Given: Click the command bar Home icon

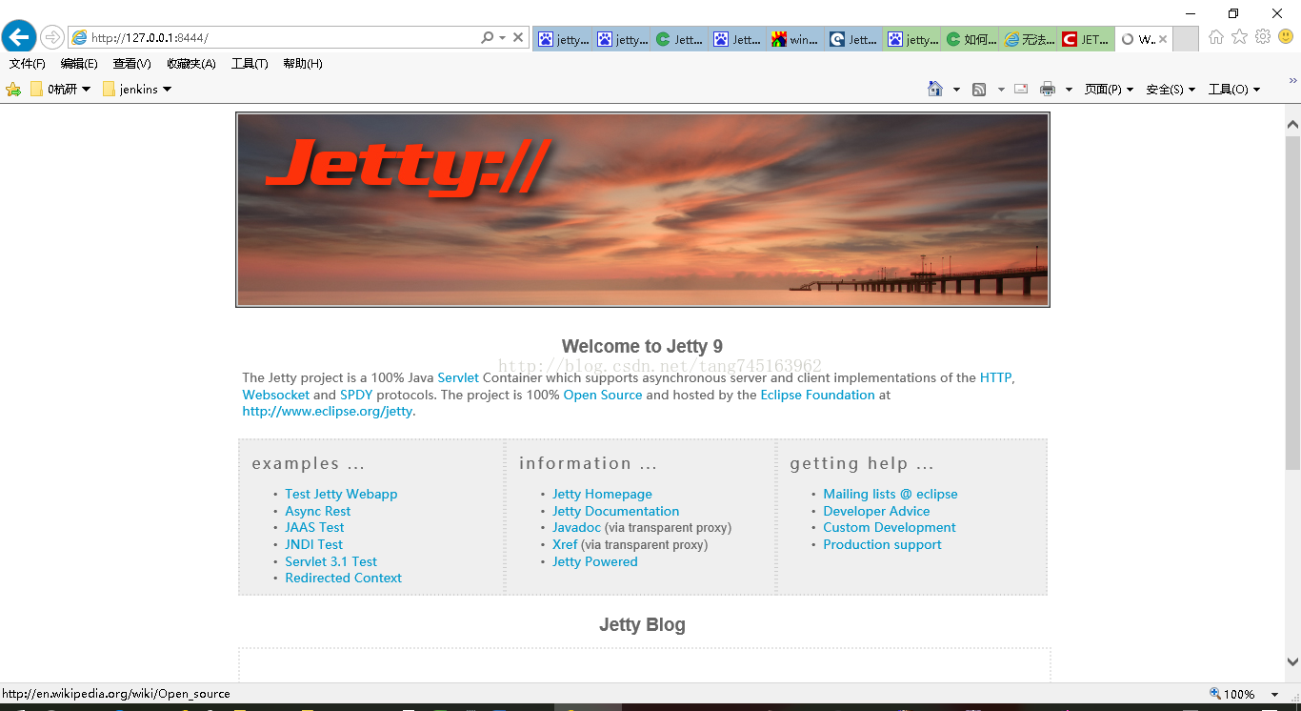Looking at the screenshot, I should click(935, 89).
